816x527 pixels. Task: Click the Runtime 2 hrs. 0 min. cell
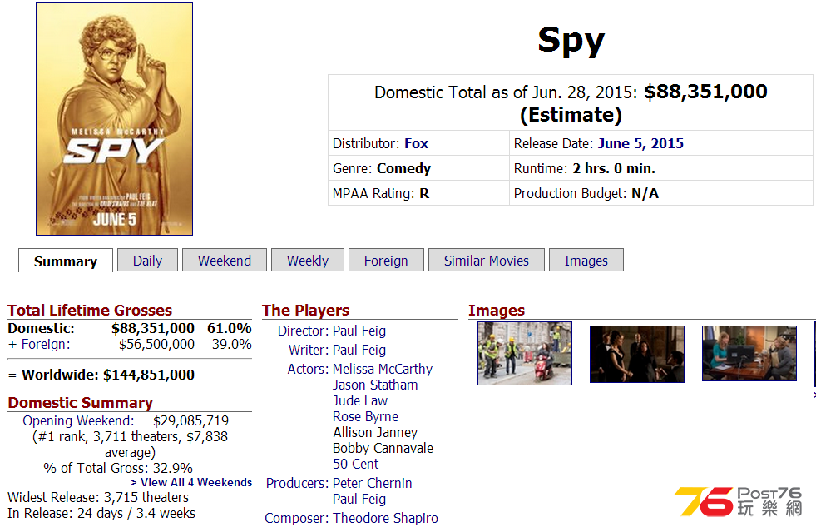(x=661, y=168)
